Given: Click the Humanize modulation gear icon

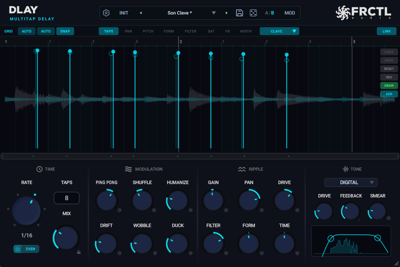Looking at the screenshot, I should (x=191, y=210).
